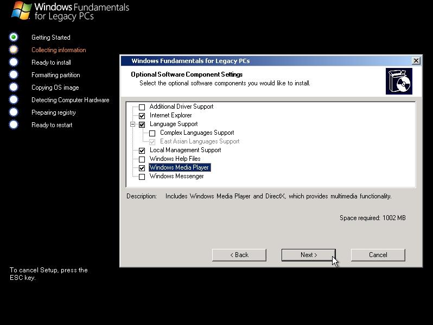
Task: Select the Windows Help Files item
Action: (x=175, y=159)
